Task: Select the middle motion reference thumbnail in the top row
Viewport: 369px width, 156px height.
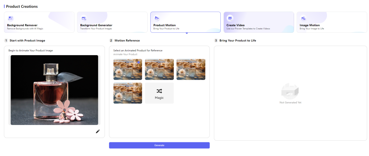Action: 159,69
